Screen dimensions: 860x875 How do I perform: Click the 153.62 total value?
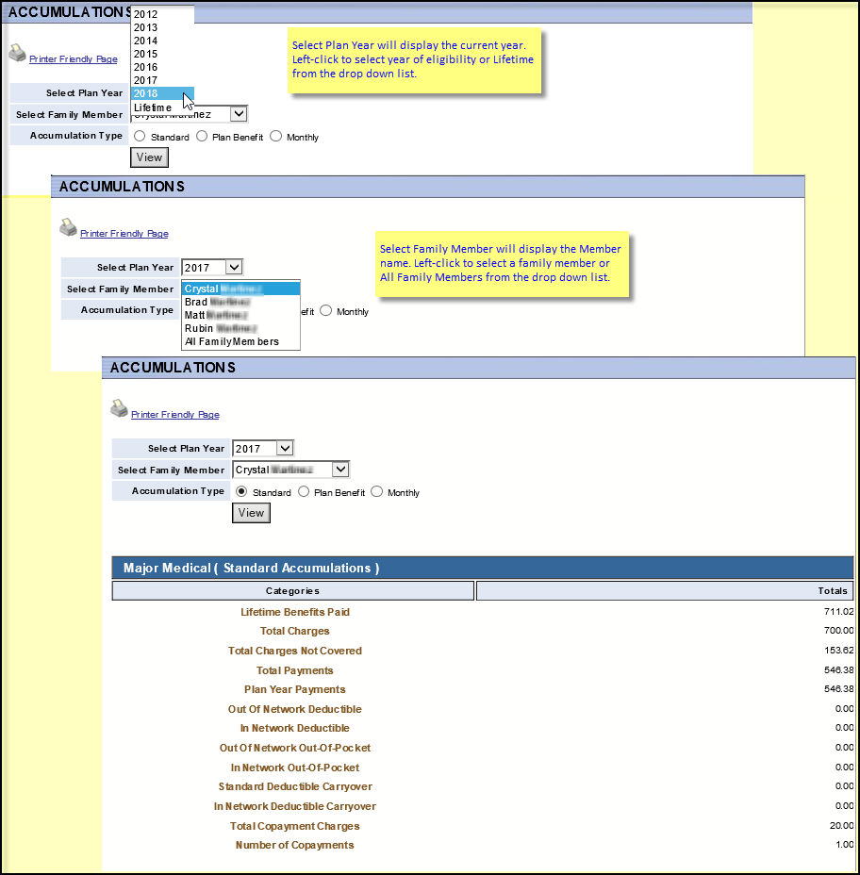click(x=839, y=650)
